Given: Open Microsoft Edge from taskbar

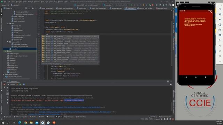Looking at the screenshot, I should tap(20, 123).
